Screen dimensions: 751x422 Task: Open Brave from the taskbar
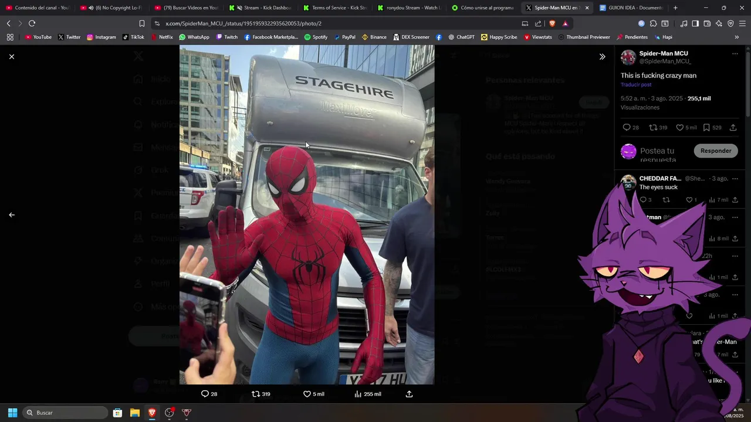(152, 413)
